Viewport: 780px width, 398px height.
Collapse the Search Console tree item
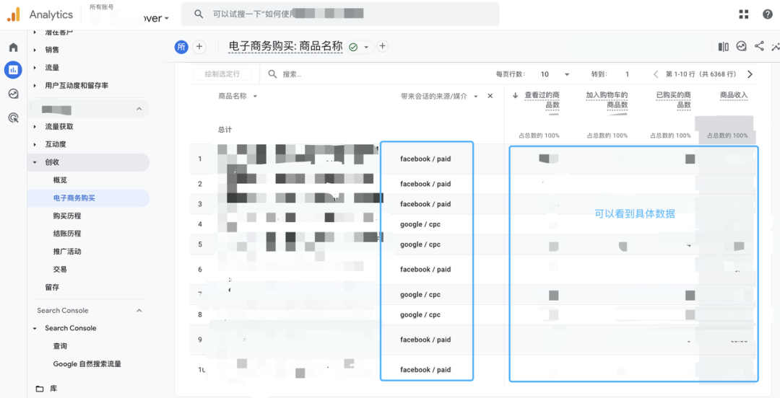[35, 329]
